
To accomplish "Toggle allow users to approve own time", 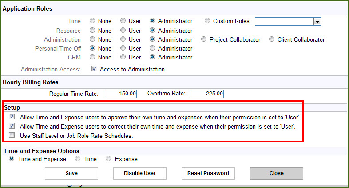I will coord(12,117).
